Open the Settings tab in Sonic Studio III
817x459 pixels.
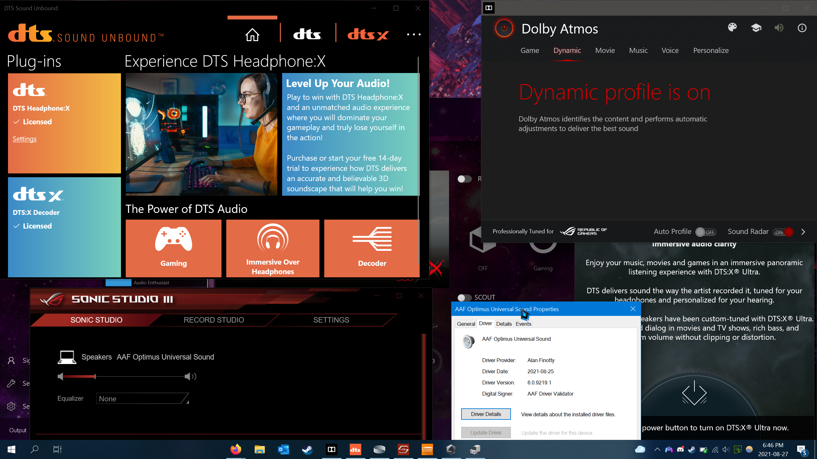[x=331, y=320]
